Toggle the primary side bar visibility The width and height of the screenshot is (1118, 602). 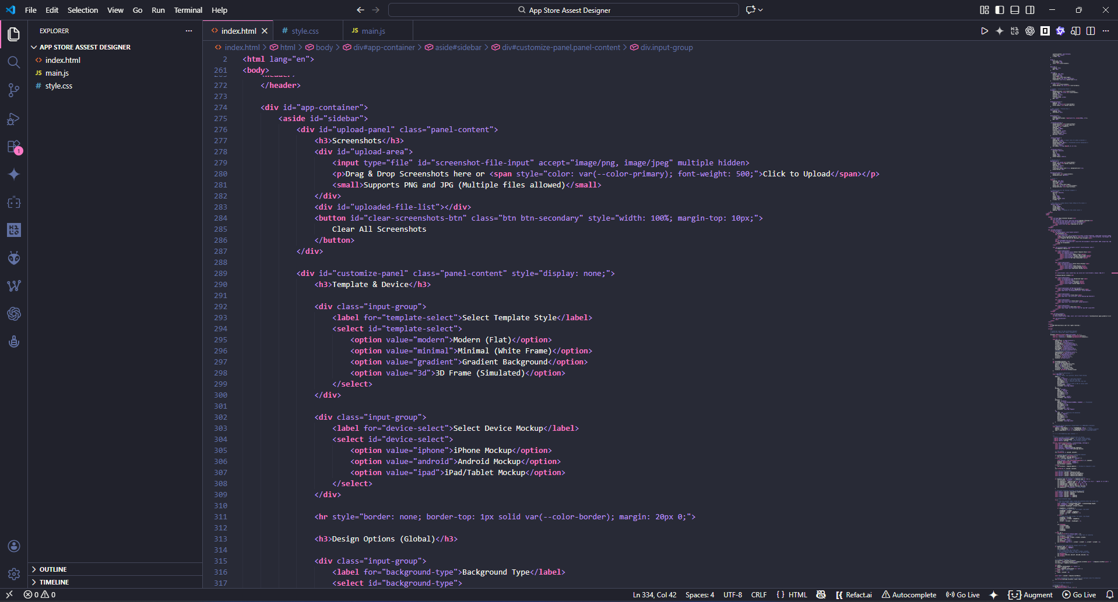[1000, 10]
